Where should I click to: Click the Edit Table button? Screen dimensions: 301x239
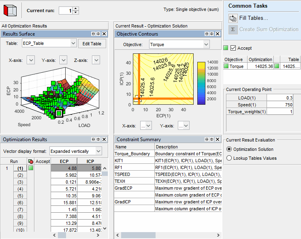coord(92,44)
